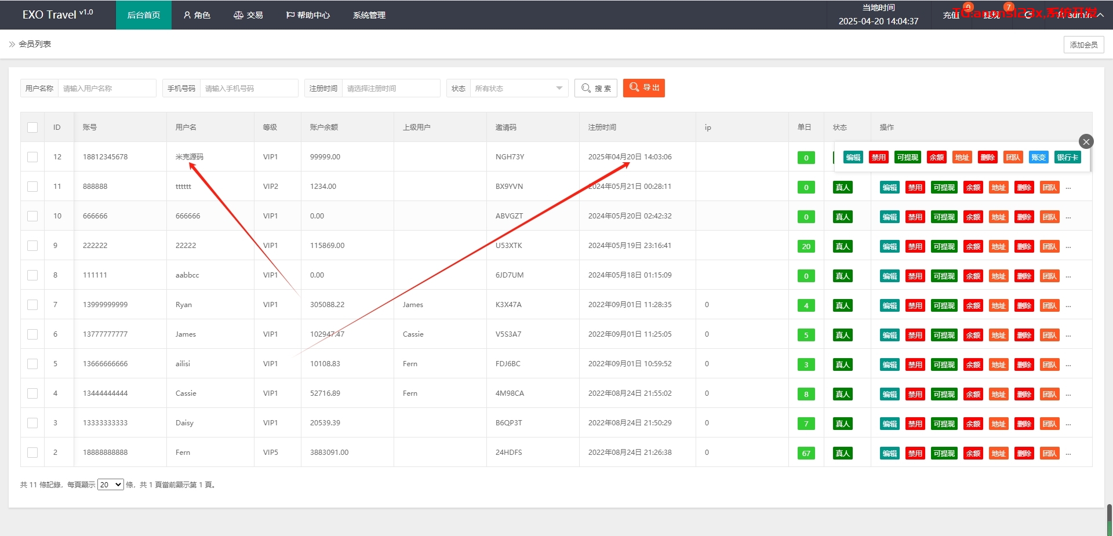
Task: Focus the 用户名称 username input field
Action: pyautogui.click(x=107, y=88)
